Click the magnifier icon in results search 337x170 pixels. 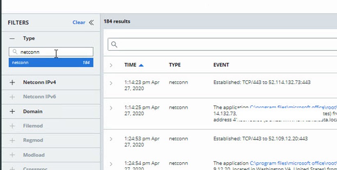115,44
